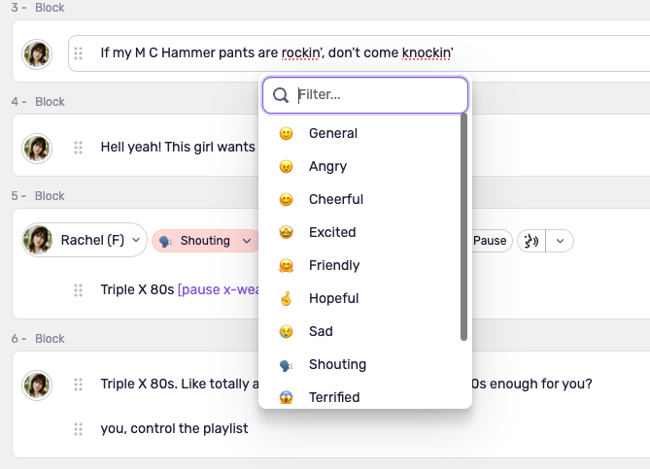Click the speaker avatar in block 4
The width and height of the screenshot is (650, 469).
pos(37,148)
